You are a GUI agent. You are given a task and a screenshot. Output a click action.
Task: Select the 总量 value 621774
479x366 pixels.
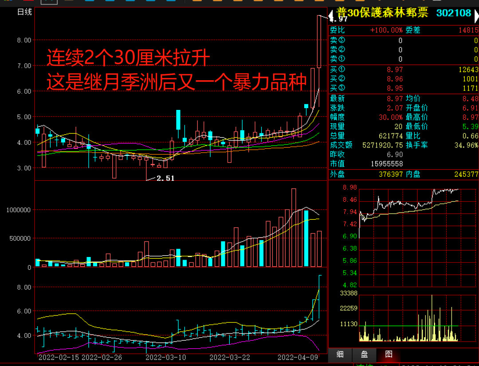tap(391, 136)
